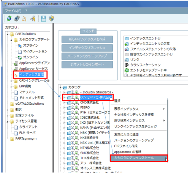Image resolution: width=190 pixels, height=173 pixels.
Task: Click the index tree toolbar icon
Action: pyautogui.click(x=24, y=19)
